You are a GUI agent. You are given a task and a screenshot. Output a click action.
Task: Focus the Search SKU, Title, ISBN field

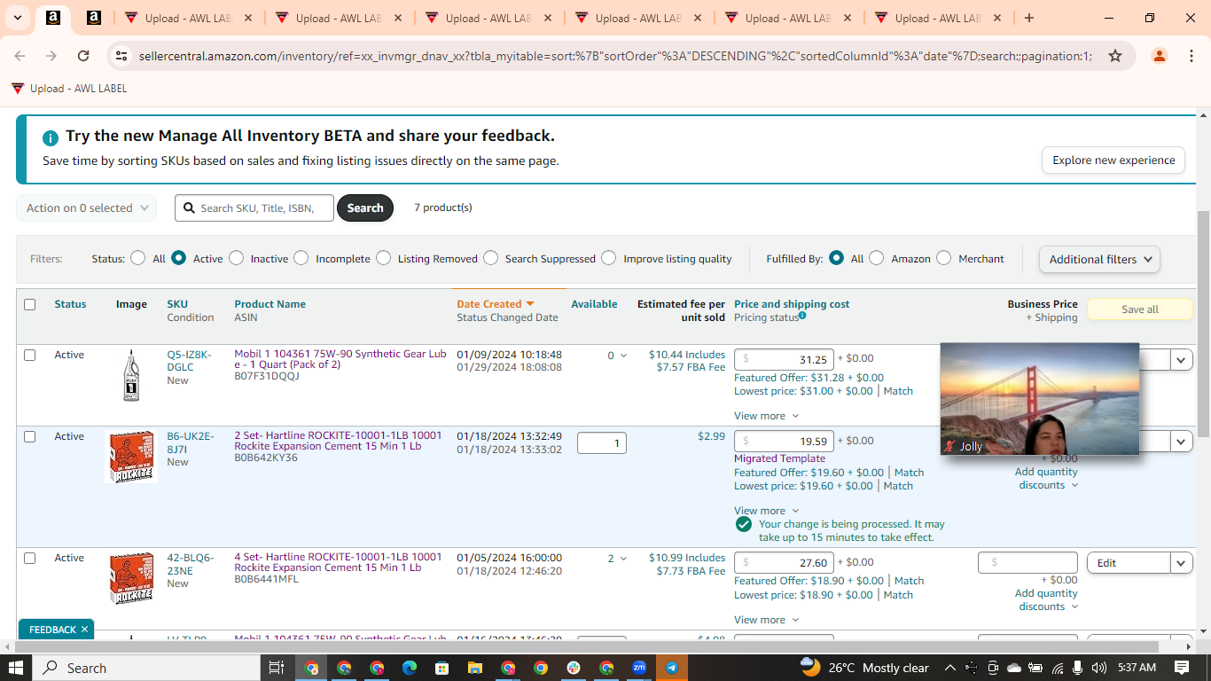tap(254, 207)
